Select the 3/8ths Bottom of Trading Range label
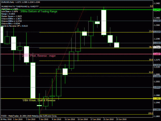161x121 pixels. (39, 11)
